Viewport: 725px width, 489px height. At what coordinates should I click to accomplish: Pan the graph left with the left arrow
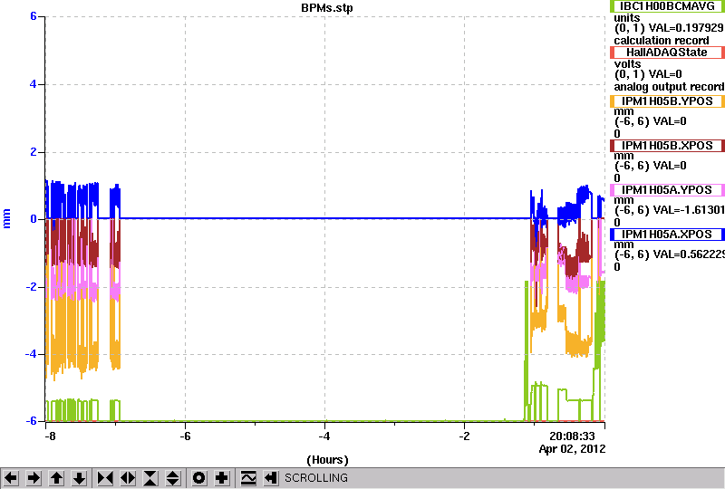tap(11, 478)
